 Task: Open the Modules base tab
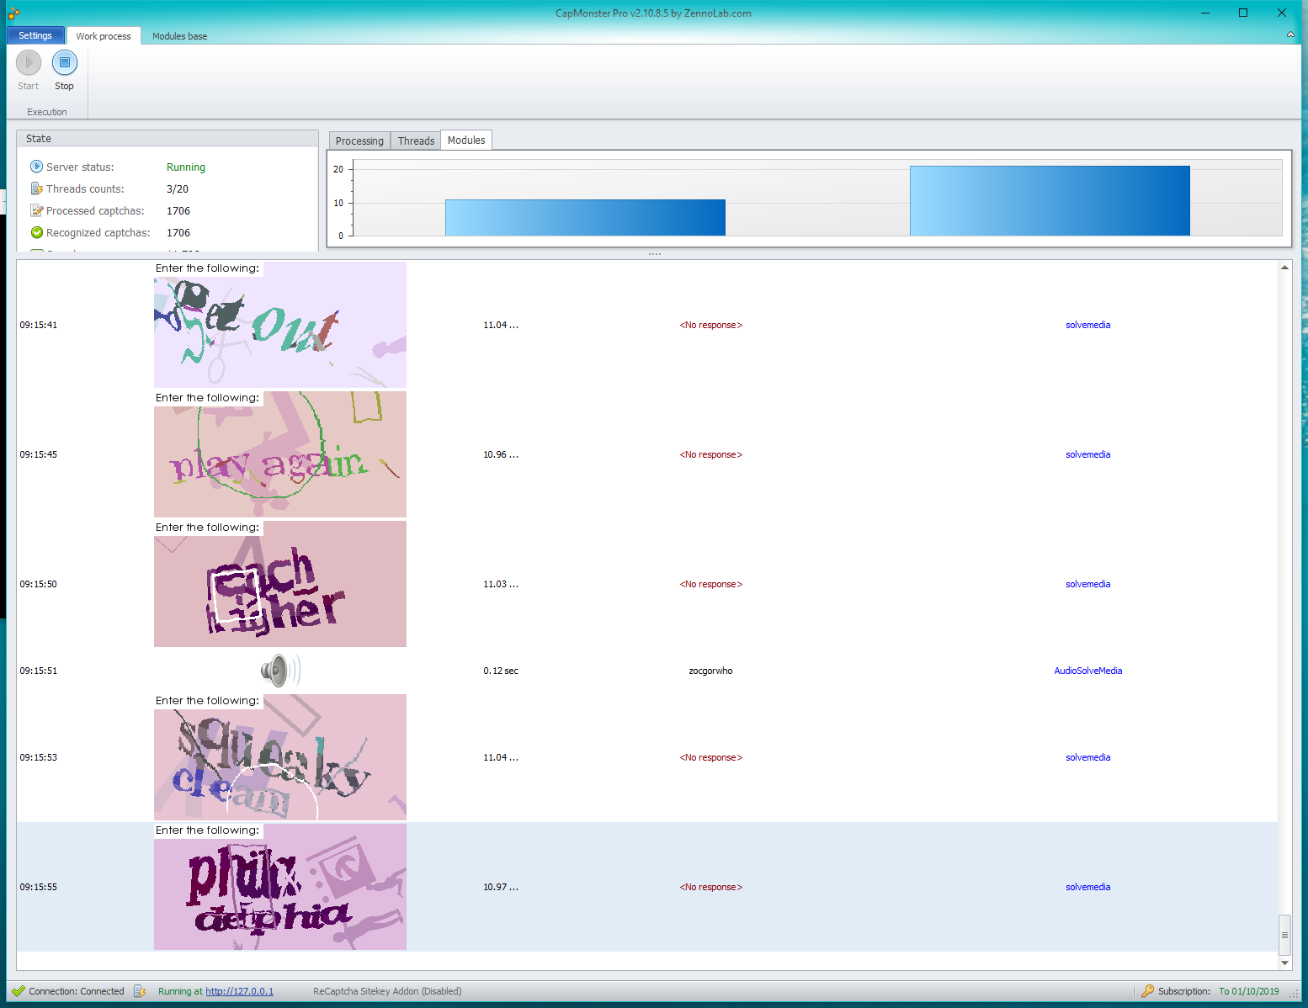point(179,36)
